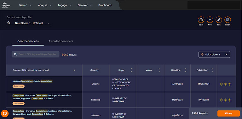Screen dimensions: 242x119
Task: Click the Edit pencil icon
Action: pos(219,20)
